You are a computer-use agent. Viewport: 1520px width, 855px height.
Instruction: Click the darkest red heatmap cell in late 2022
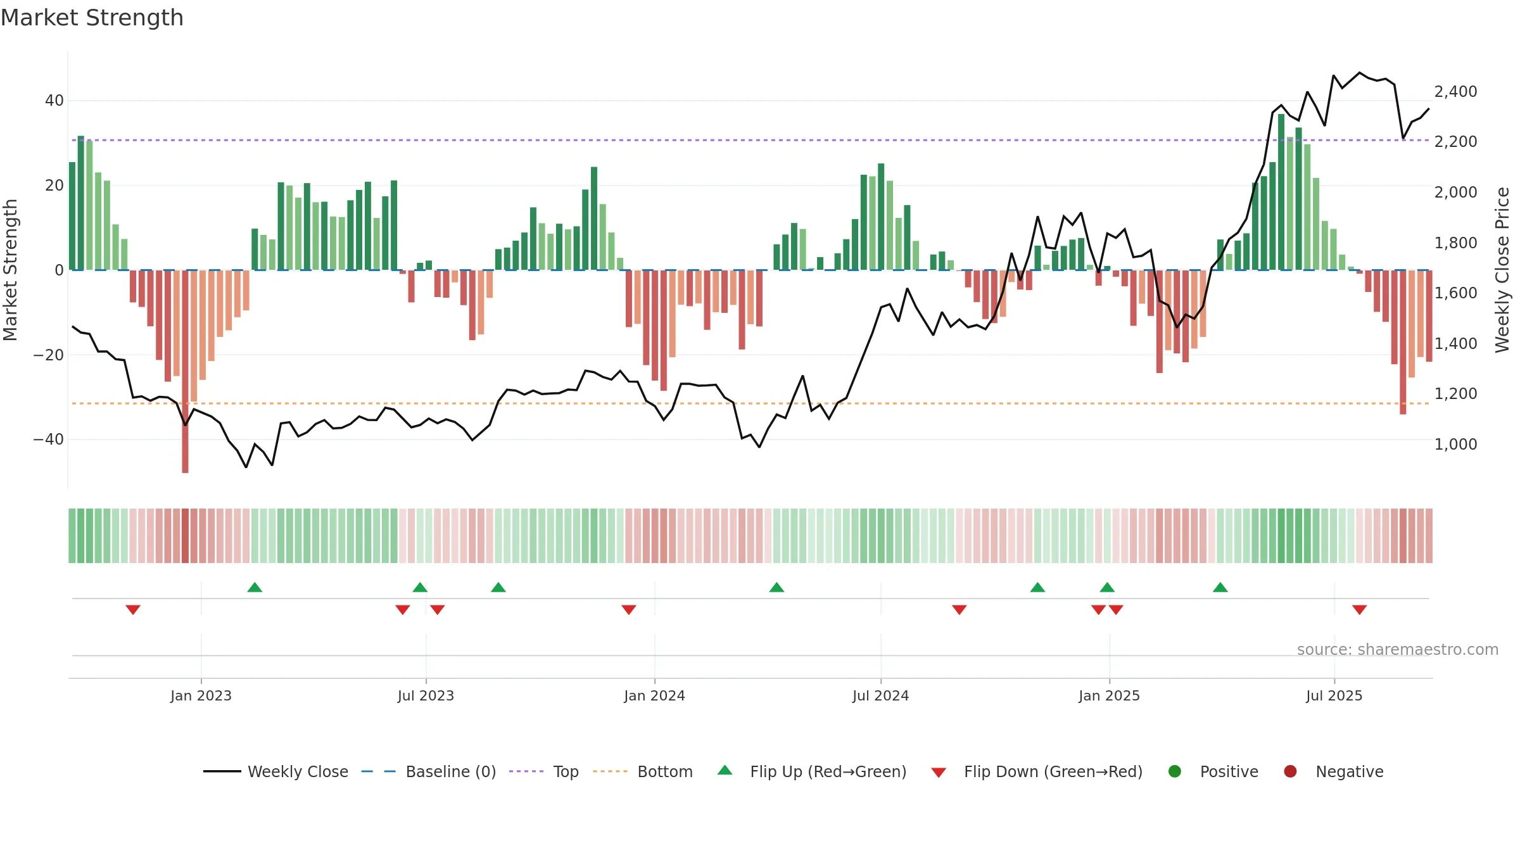click(x=185, y=536)
